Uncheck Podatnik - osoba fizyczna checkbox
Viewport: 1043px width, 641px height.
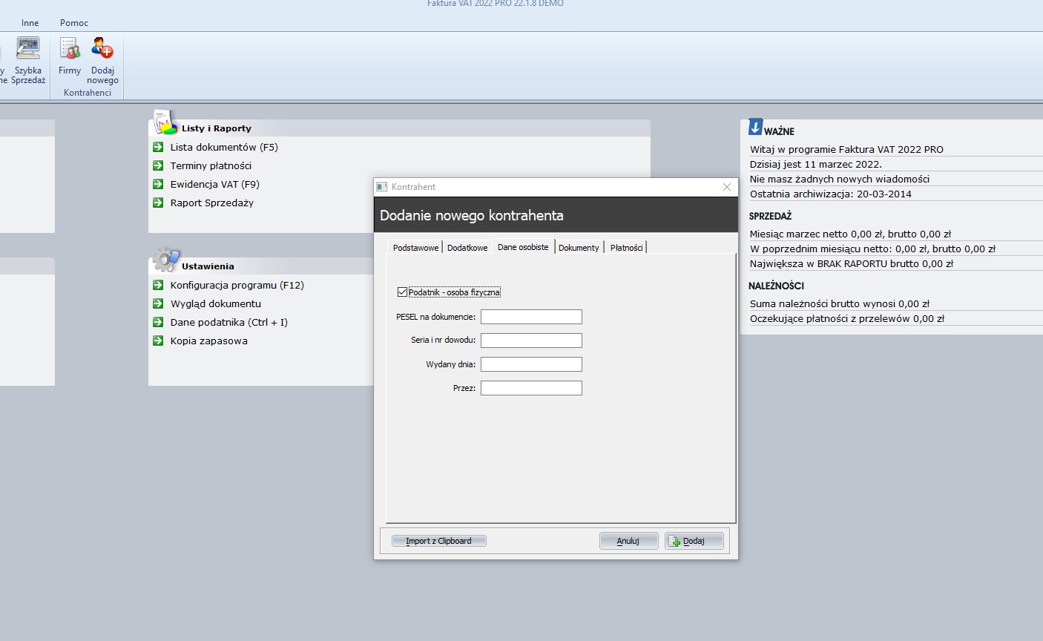click(402, 292)
